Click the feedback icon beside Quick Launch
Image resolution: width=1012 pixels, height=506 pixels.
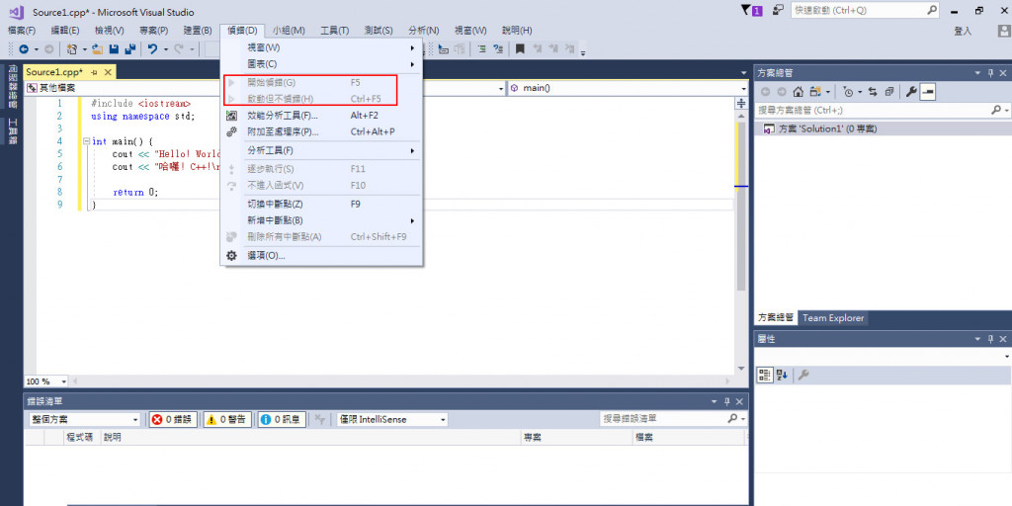[779, 10]
